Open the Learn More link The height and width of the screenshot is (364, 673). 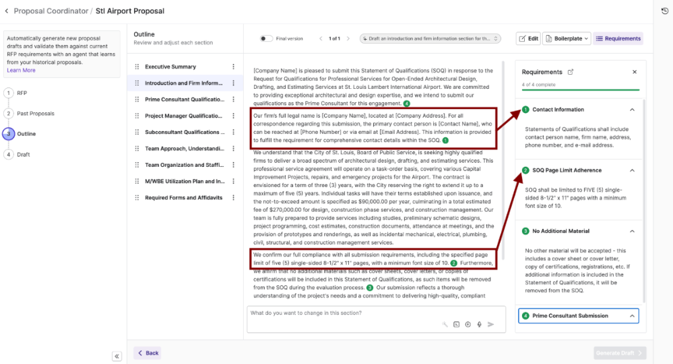21,71
